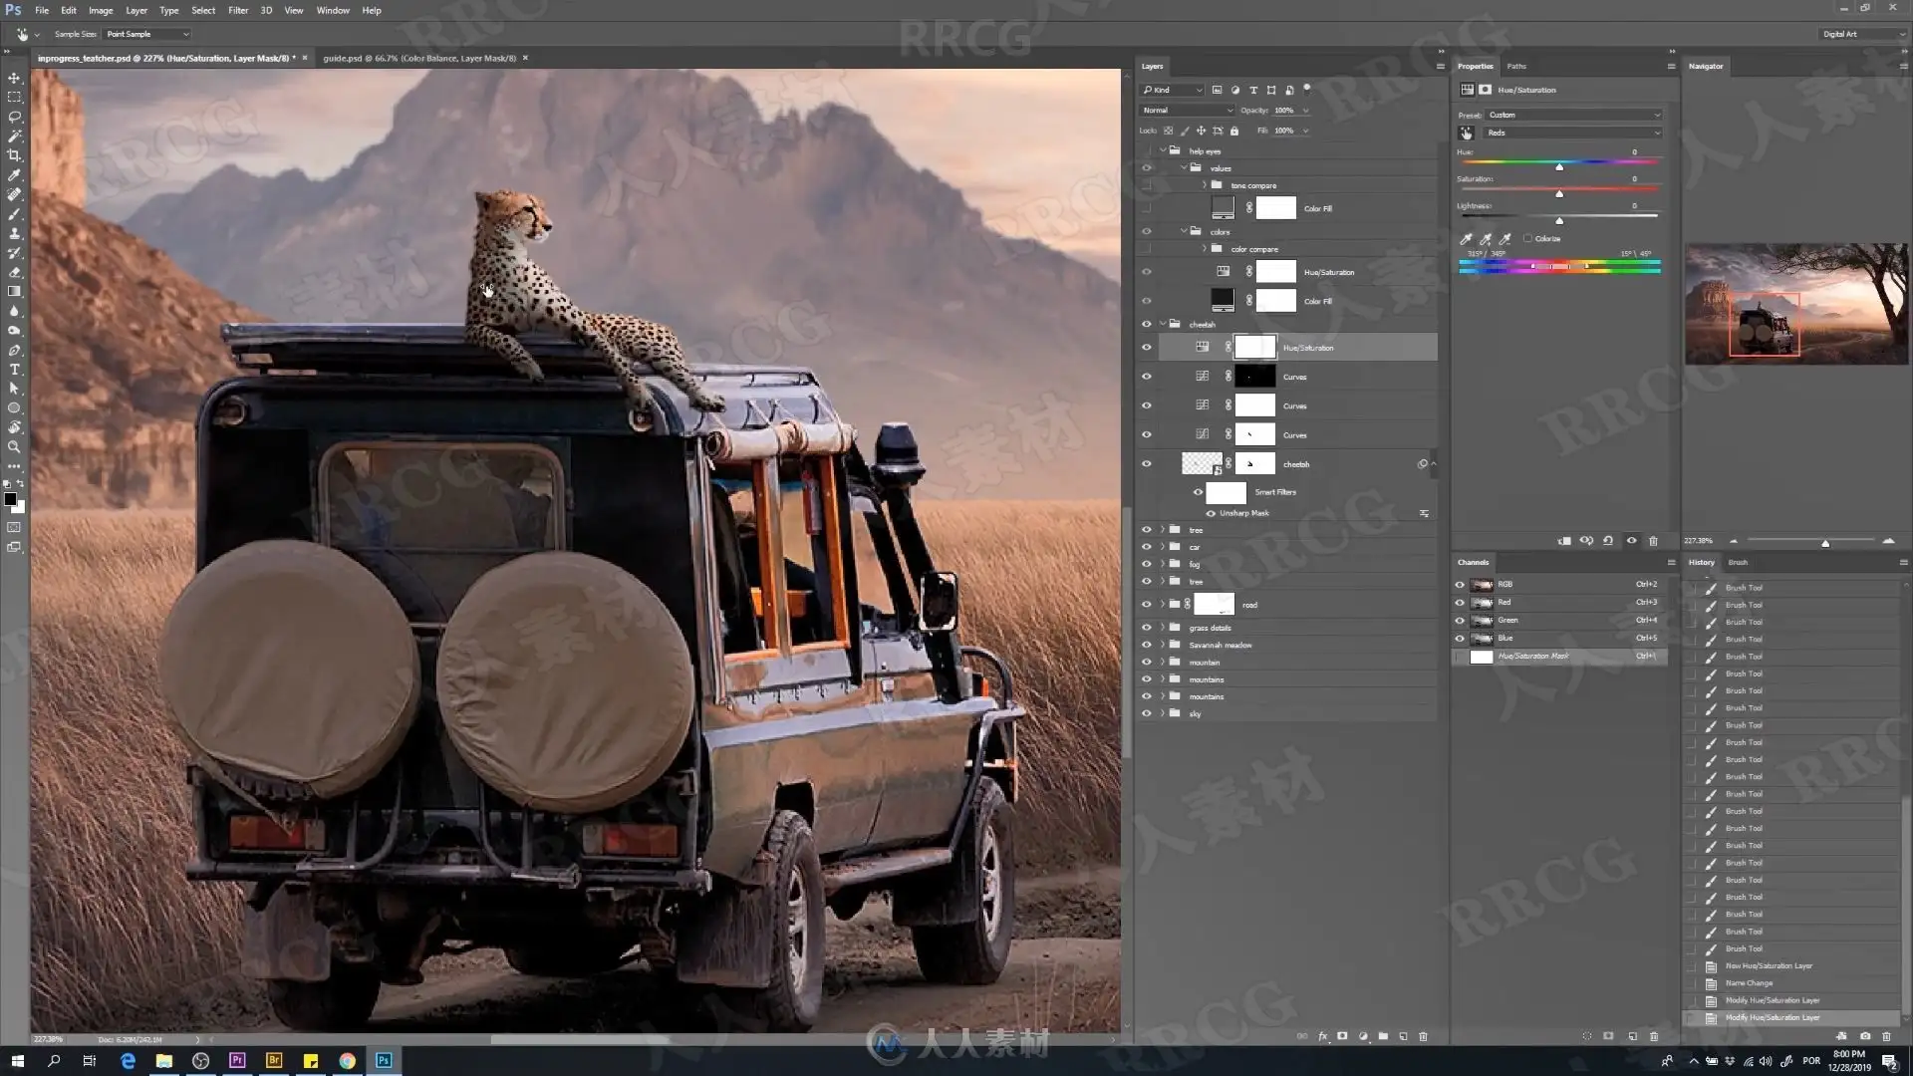
Task: Switch to the Paths tab
Action: (x=1515, y=66)
